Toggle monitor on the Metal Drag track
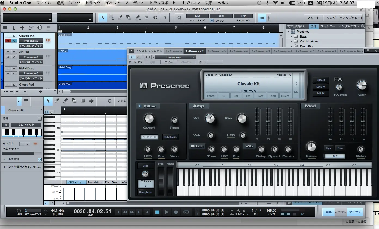Image resolution: width=379 pixels, height=229 pixels. (14, 73)
